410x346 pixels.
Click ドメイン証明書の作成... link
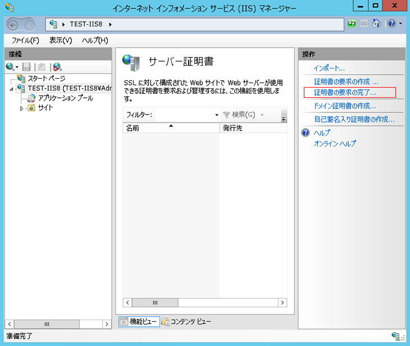pyautogui.click(x=345, y=106)
